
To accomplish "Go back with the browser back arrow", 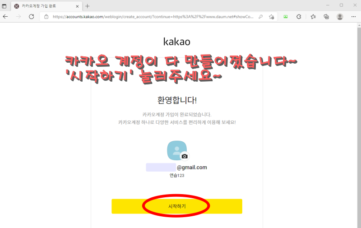I will click(5, 17).
